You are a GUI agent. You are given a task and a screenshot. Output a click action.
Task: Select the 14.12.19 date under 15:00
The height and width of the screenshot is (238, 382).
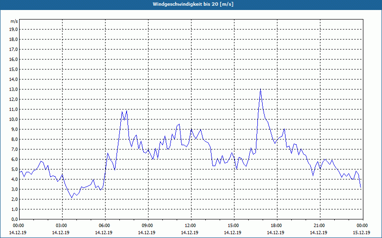233,232
